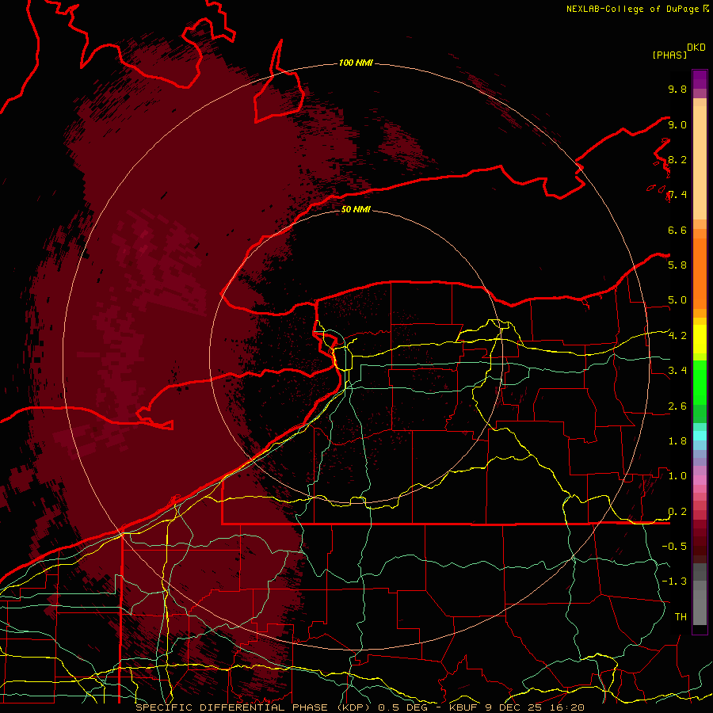Click the 9.0 value on color scale
Screen dimensions: 713x713
point(677,124)
